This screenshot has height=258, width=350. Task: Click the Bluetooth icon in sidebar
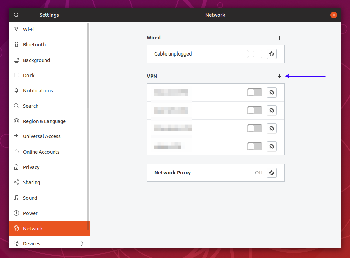click(16, 45)
